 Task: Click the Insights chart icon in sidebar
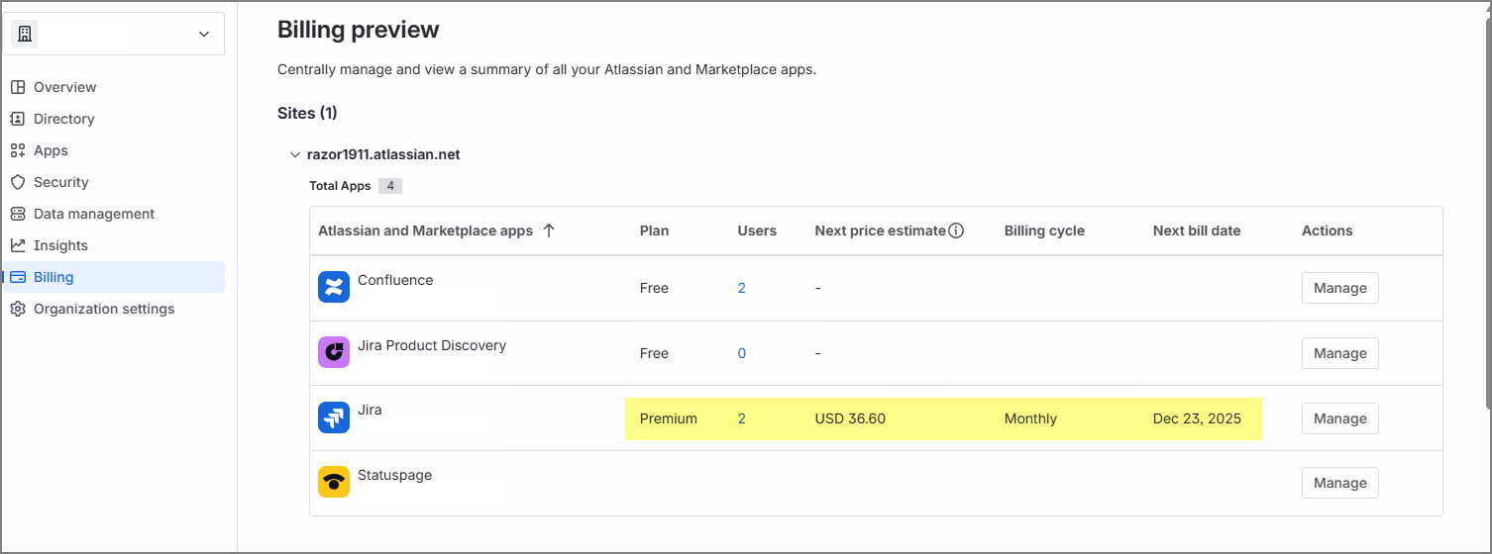18,245
